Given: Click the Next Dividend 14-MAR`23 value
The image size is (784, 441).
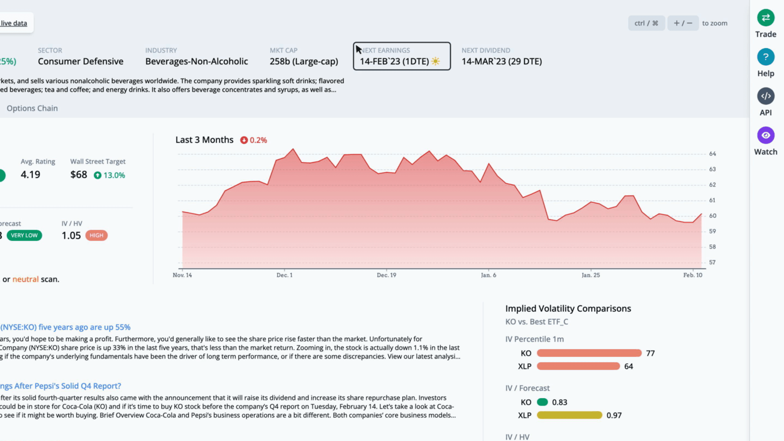Looking at the screenshot, I should click(502, 61).
